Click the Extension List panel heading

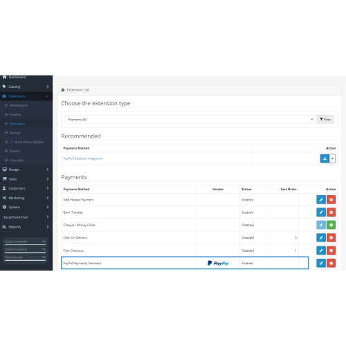point(78,90)
